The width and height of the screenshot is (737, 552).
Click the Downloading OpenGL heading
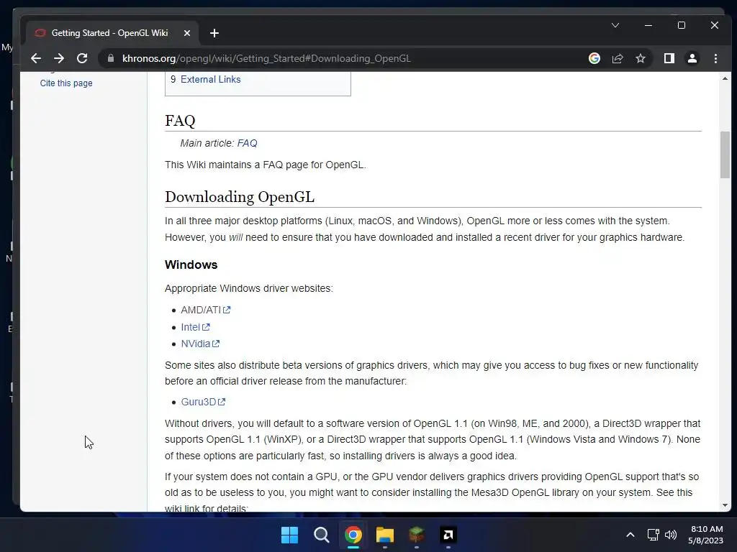coord(240,197)
